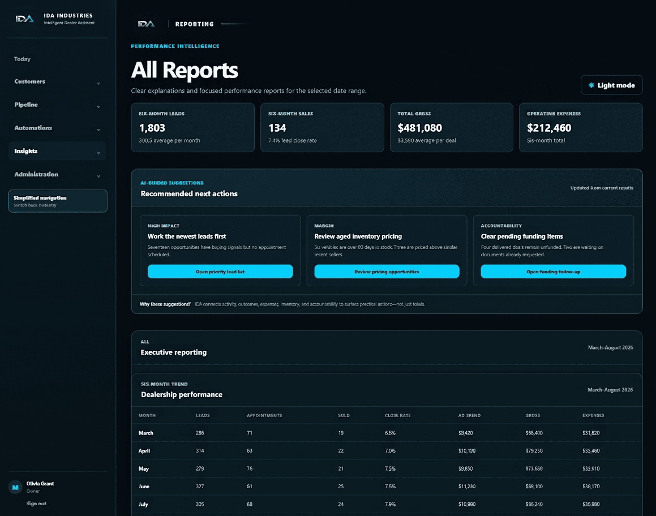This screenshot has height=516, width=656.
Task: Expand the Pipeline chevron
Action: pyautogui.click(x=98, y=106)
